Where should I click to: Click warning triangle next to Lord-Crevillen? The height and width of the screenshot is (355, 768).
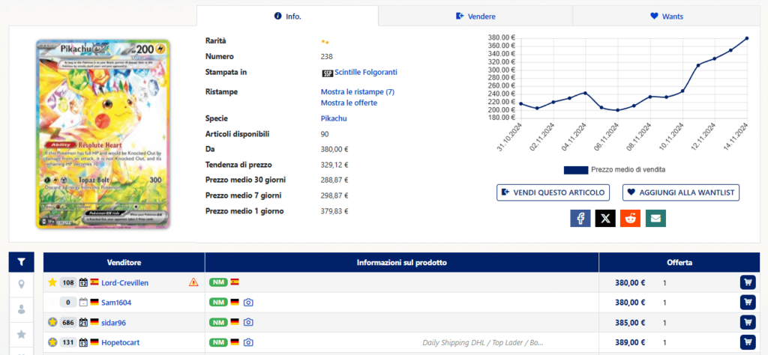click(x=193, y=282)
